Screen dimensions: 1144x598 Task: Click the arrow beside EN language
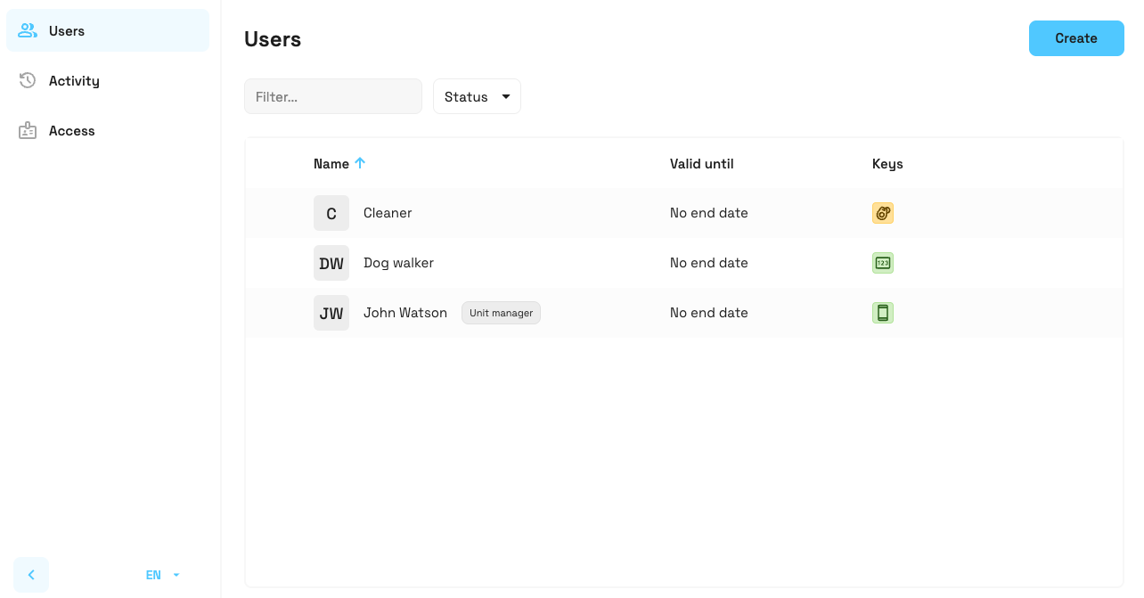(x=176, y=575)
